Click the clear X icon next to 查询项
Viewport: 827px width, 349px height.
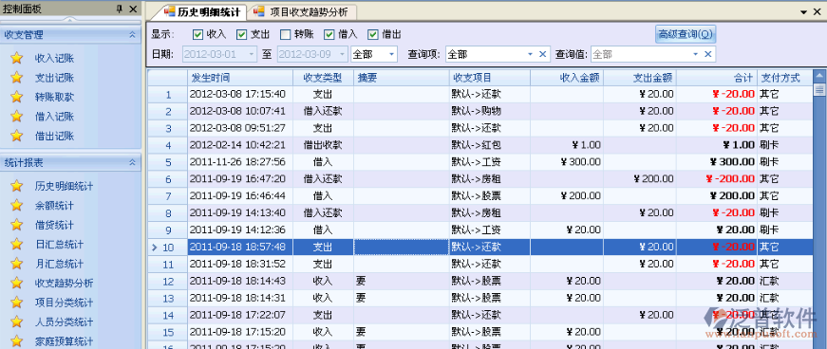542,54
